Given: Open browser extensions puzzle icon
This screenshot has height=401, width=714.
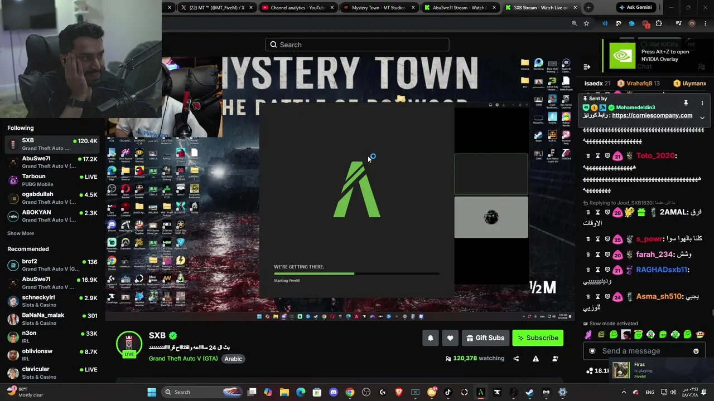Looking at the screenshot, I should pyautogui.click(x=659, y=23).
